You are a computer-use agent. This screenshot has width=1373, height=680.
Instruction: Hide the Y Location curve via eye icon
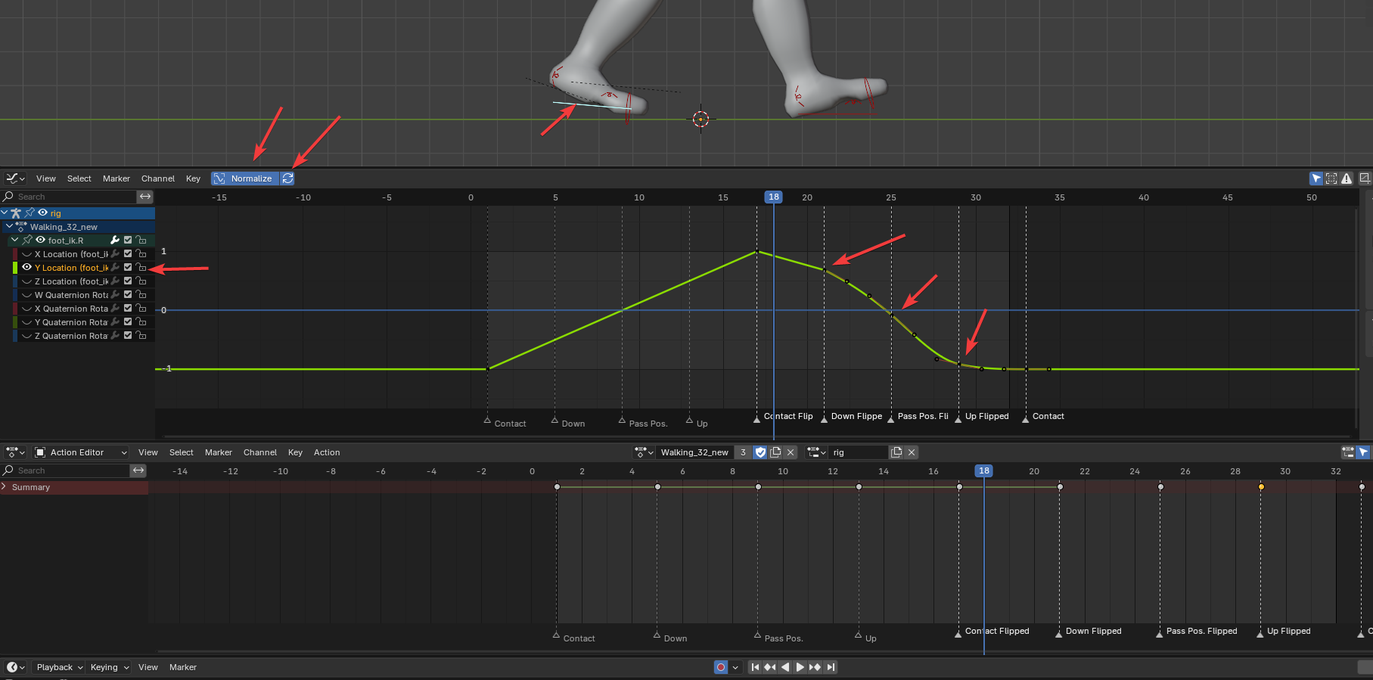(x=27, y=268)
